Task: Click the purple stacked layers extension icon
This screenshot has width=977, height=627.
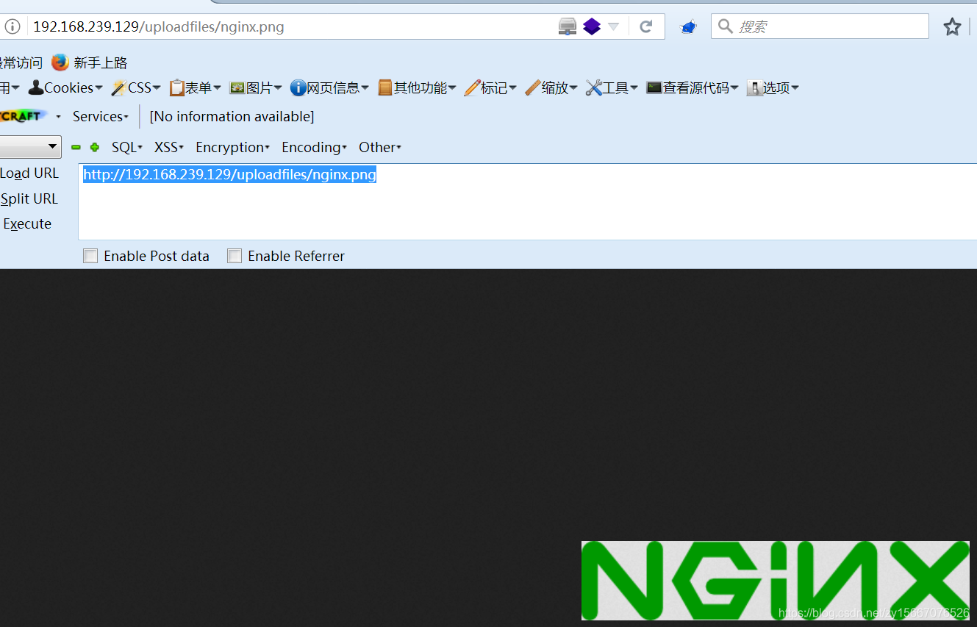Action: [x=592, y=27]
